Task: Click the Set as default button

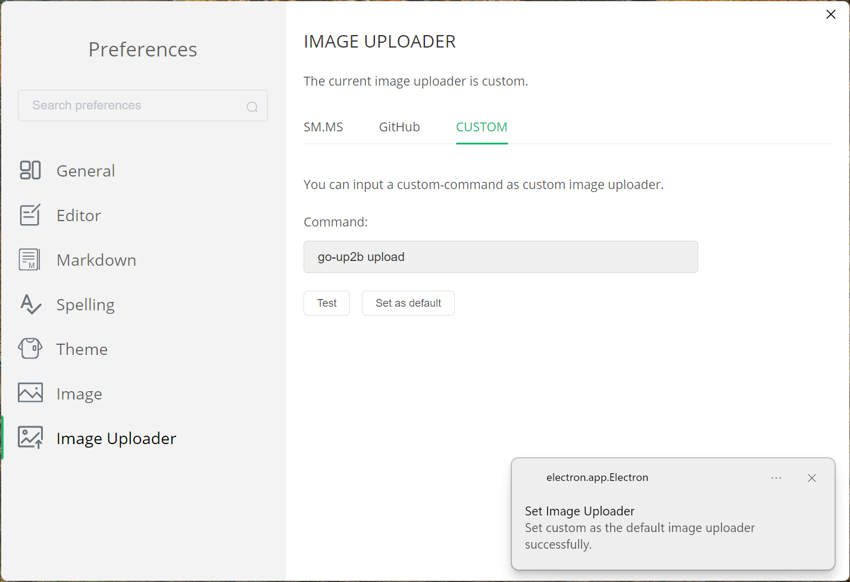Action: pyautogui.click(x=408, y=303)
